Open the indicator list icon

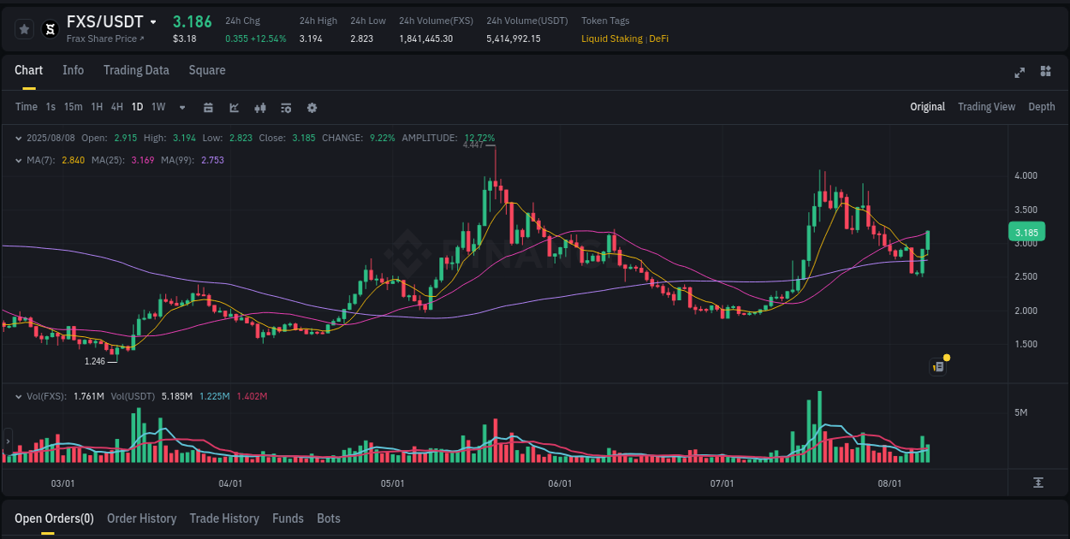285,108
